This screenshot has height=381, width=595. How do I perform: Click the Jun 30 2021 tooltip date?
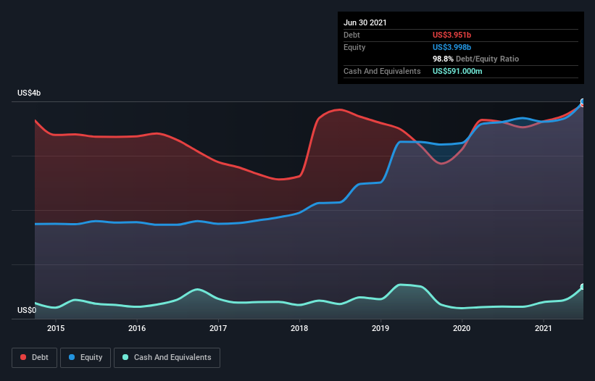click(365, 22)
